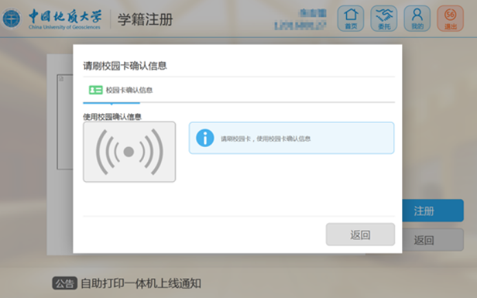Screen dimensions: 477x298
Task: Open the 委托 handshake icon
Action: coord(383,18)
